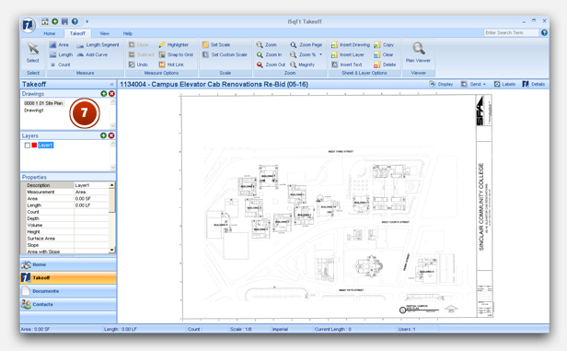Go to Contacts in the navigation pane
The width and height of the screenshot is (567, 351).
pyautogui.click(x=68, y=304)
